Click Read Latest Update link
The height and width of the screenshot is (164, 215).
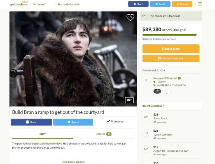pos(73,162)
